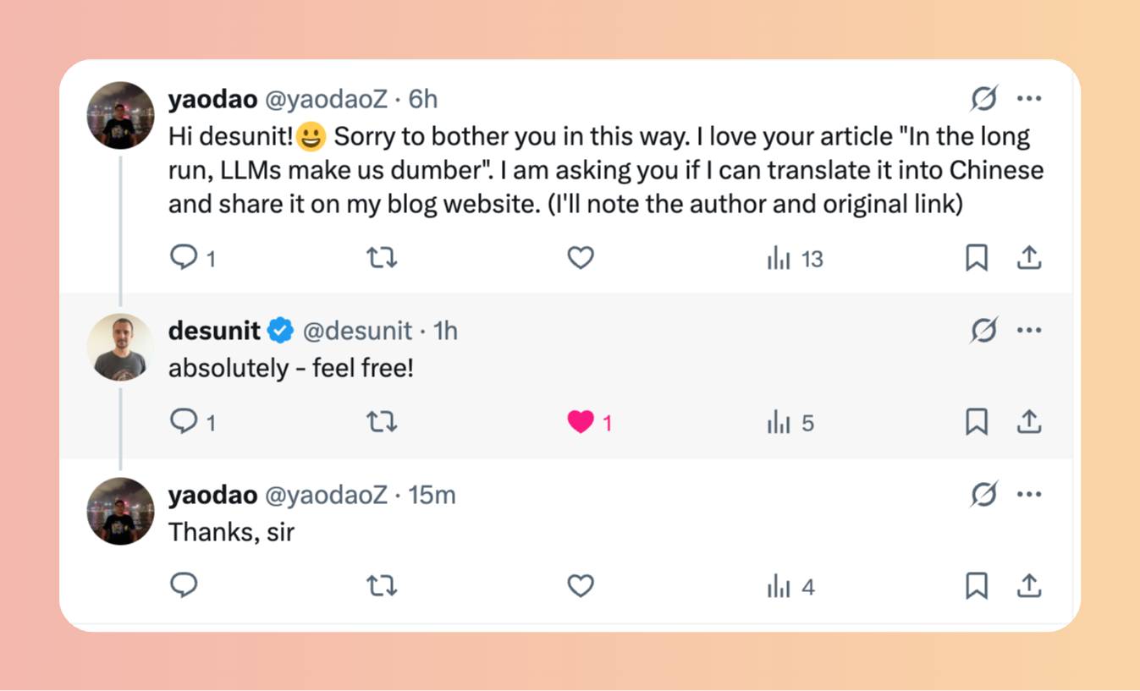
Task: Click desunit's profile avatar photo
Action: point(120,347)
